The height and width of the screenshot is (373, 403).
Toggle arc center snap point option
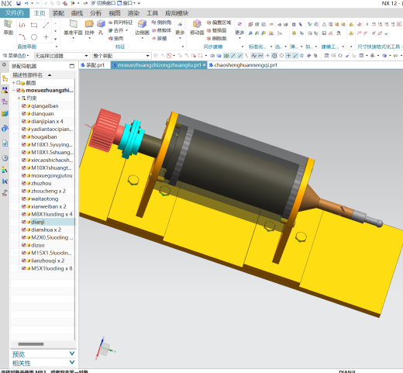(x=274, y=56)
